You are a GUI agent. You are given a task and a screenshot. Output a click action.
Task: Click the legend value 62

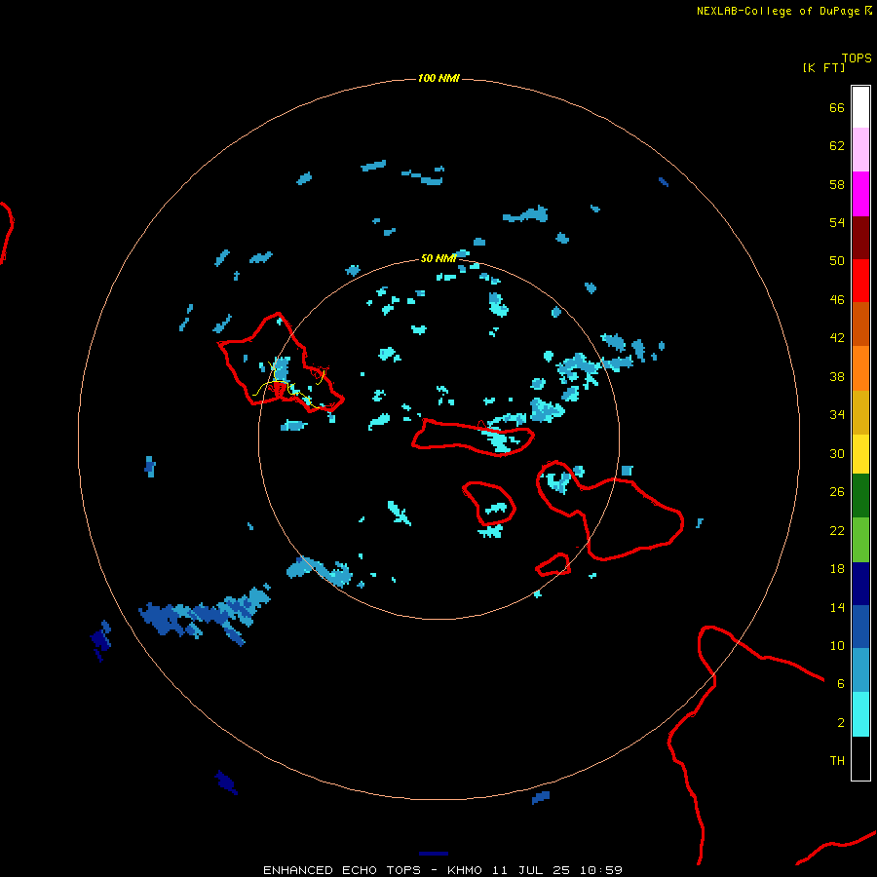(837, 146)
